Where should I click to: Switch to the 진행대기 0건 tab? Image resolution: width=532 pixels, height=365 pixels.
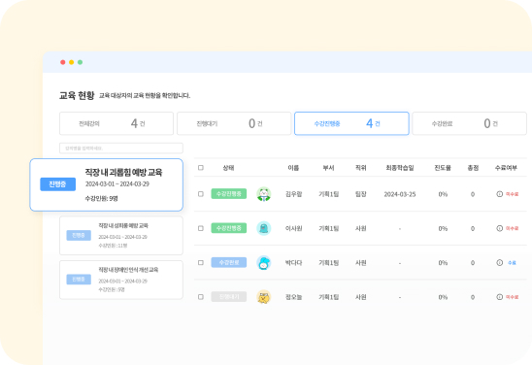(234, 123)
